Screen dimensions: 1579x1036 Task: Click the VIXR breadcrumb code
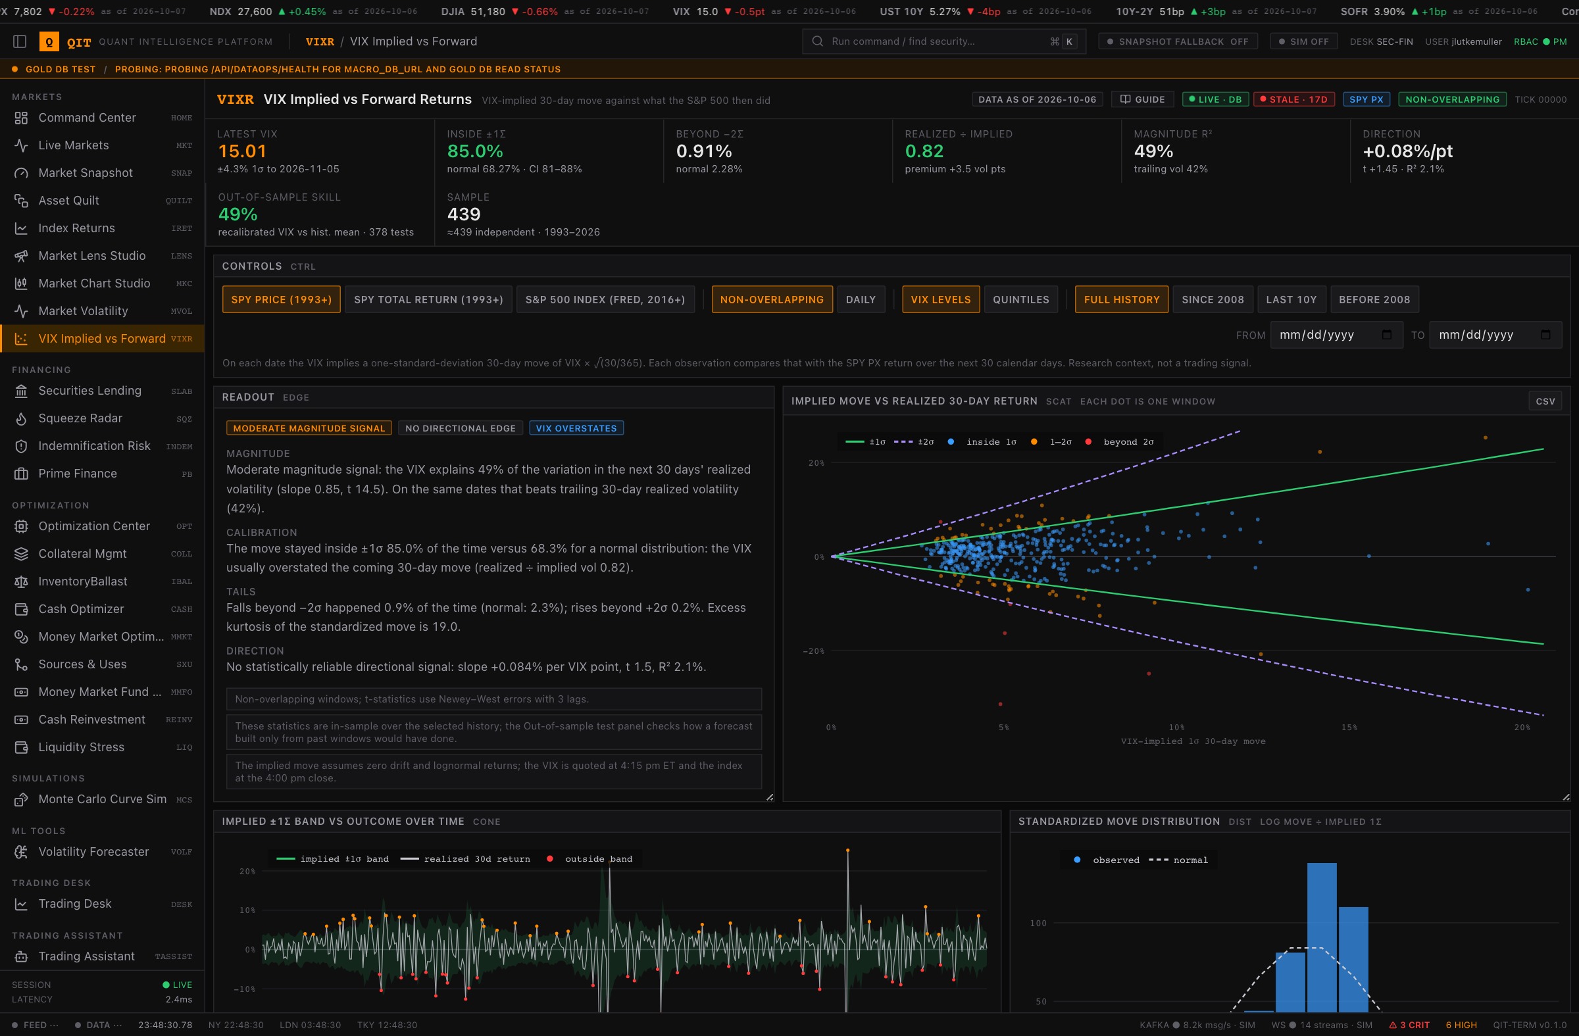(x=320, y=42)
